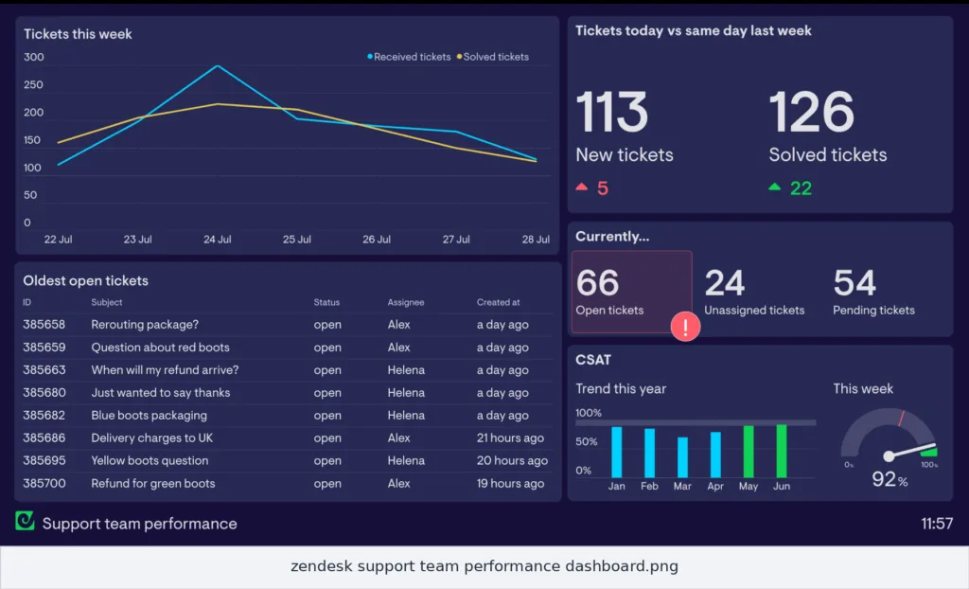Click the 113 New tickets value
969x589 pixels.
[612, 112]
